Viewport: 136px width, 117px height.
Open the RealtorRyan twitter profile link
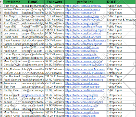point(83,27)
